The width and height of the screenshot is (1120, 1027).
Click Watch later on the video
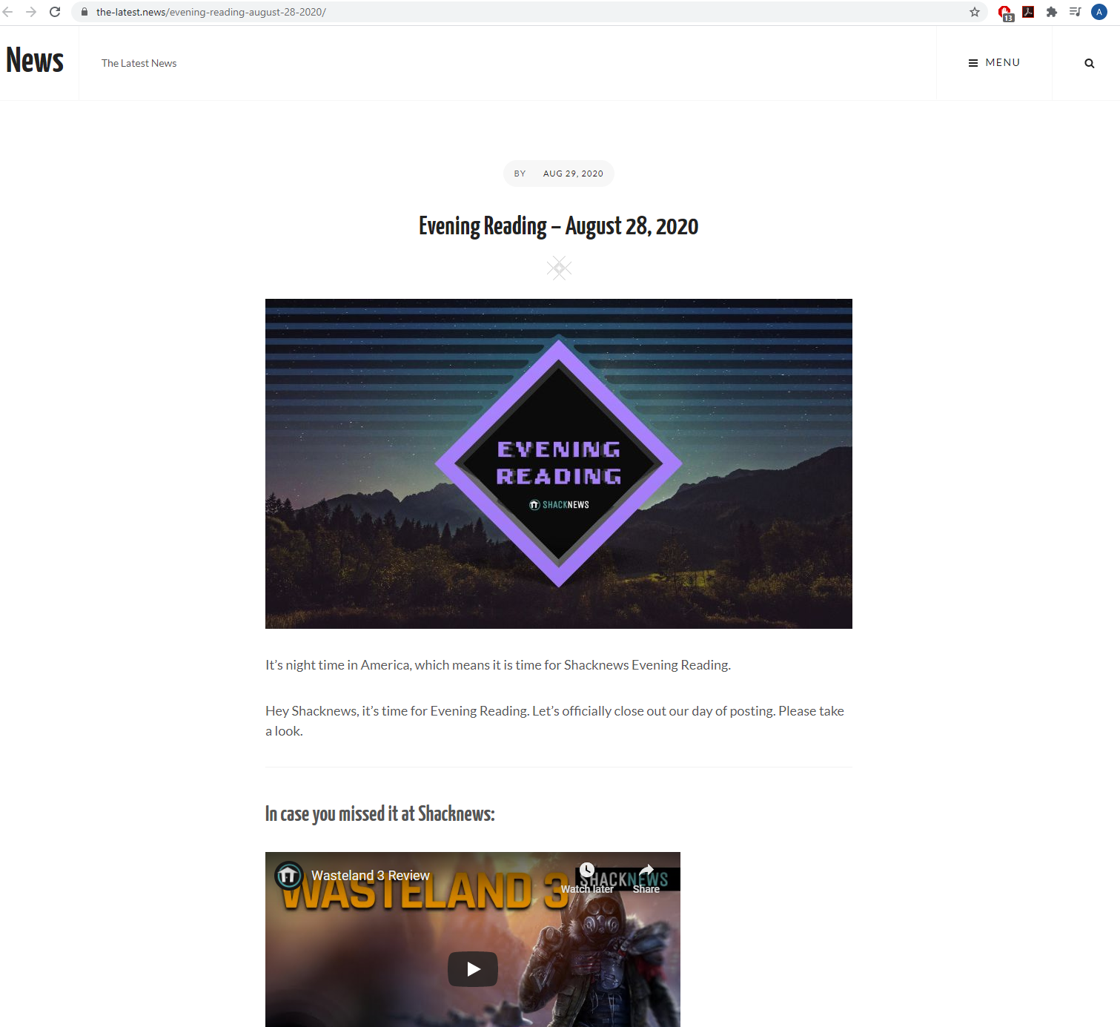[x=587, y=879]
